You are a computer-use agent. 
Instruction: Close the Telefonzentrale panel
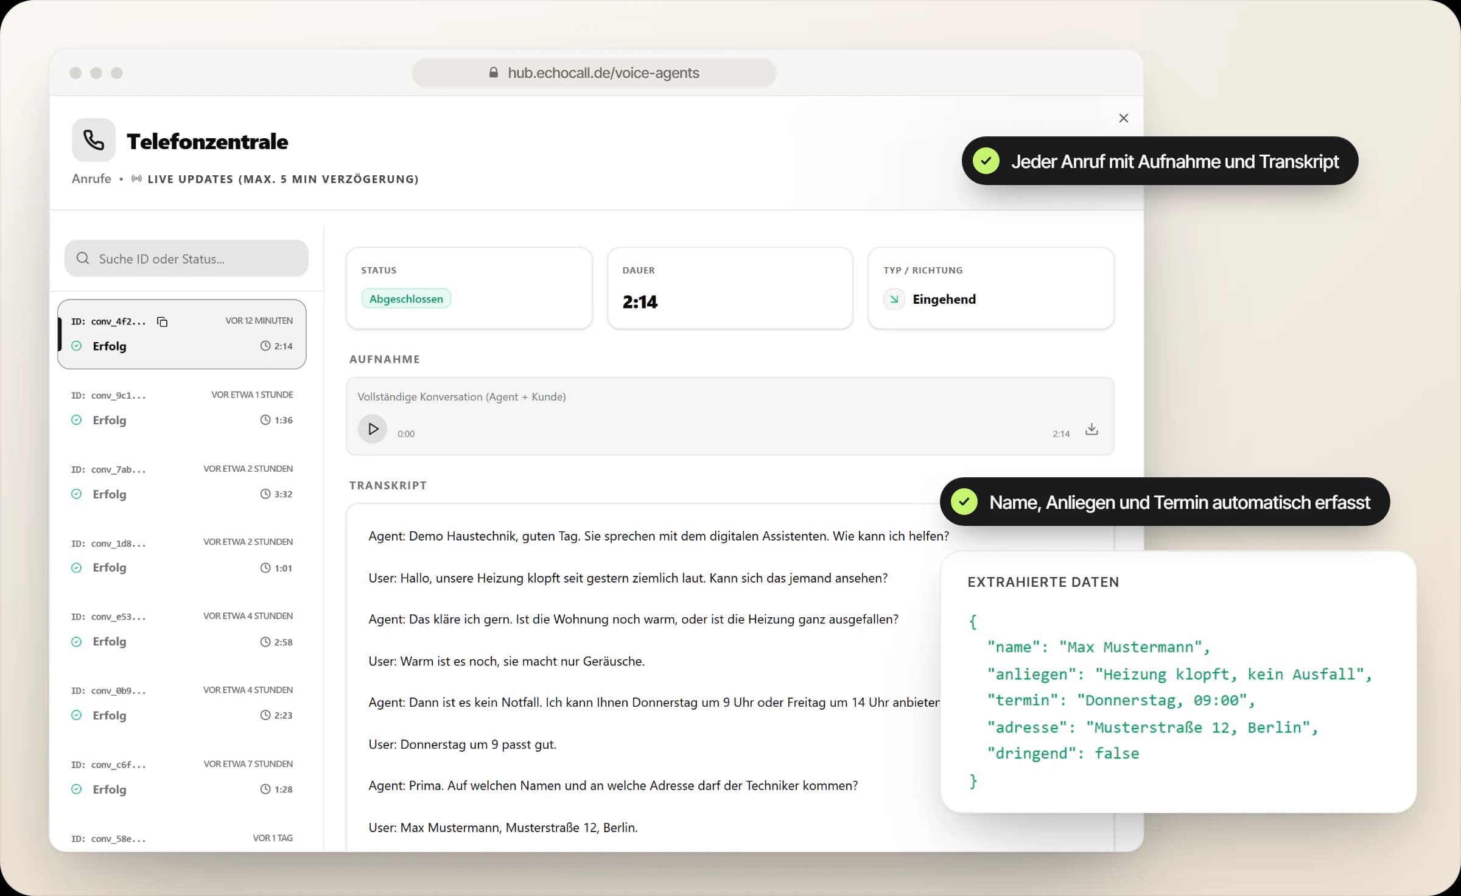[x=1124, y=118]
